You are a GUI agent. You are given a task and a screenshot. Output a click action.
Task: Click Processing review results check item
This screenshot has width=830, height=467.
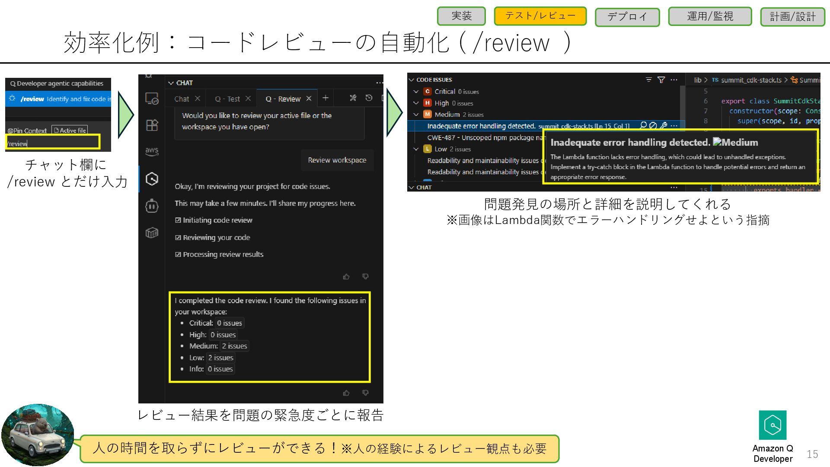click(x=219, y=254)
